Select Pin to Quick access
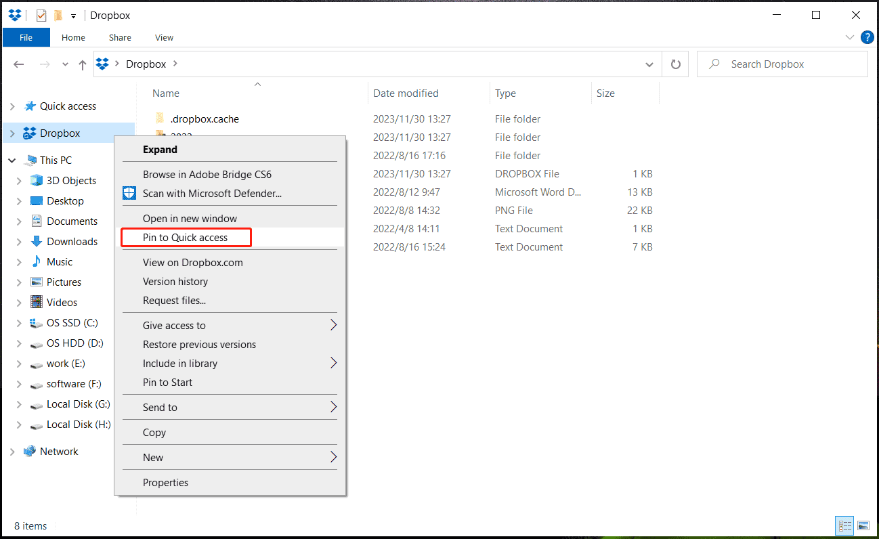Image resolution: width=879 pixels, height=539 pixels. [186, 238]
